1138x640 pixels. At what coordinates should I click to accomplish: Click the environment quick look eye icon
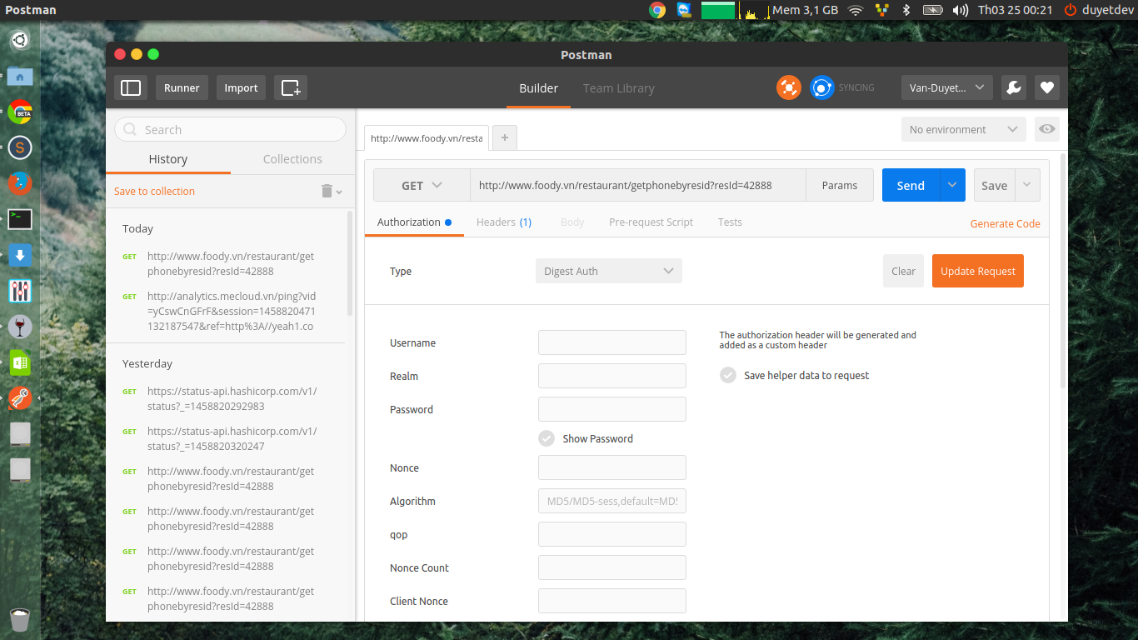tap(1047, 129)
